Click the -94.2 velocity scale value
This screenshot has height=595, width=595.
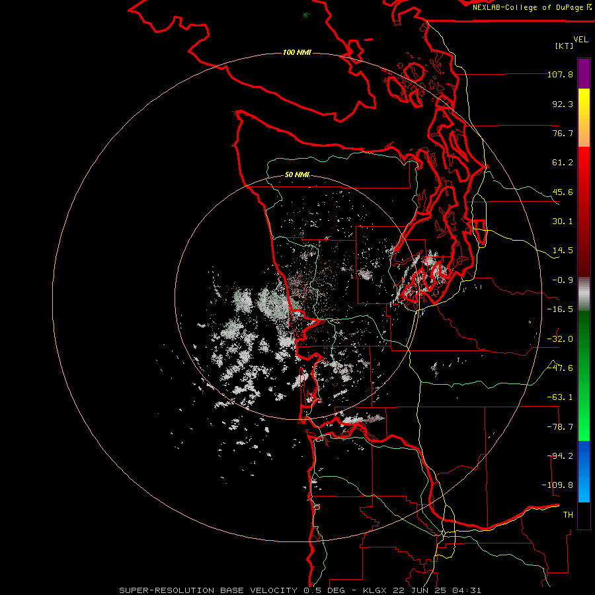(560, 456)
